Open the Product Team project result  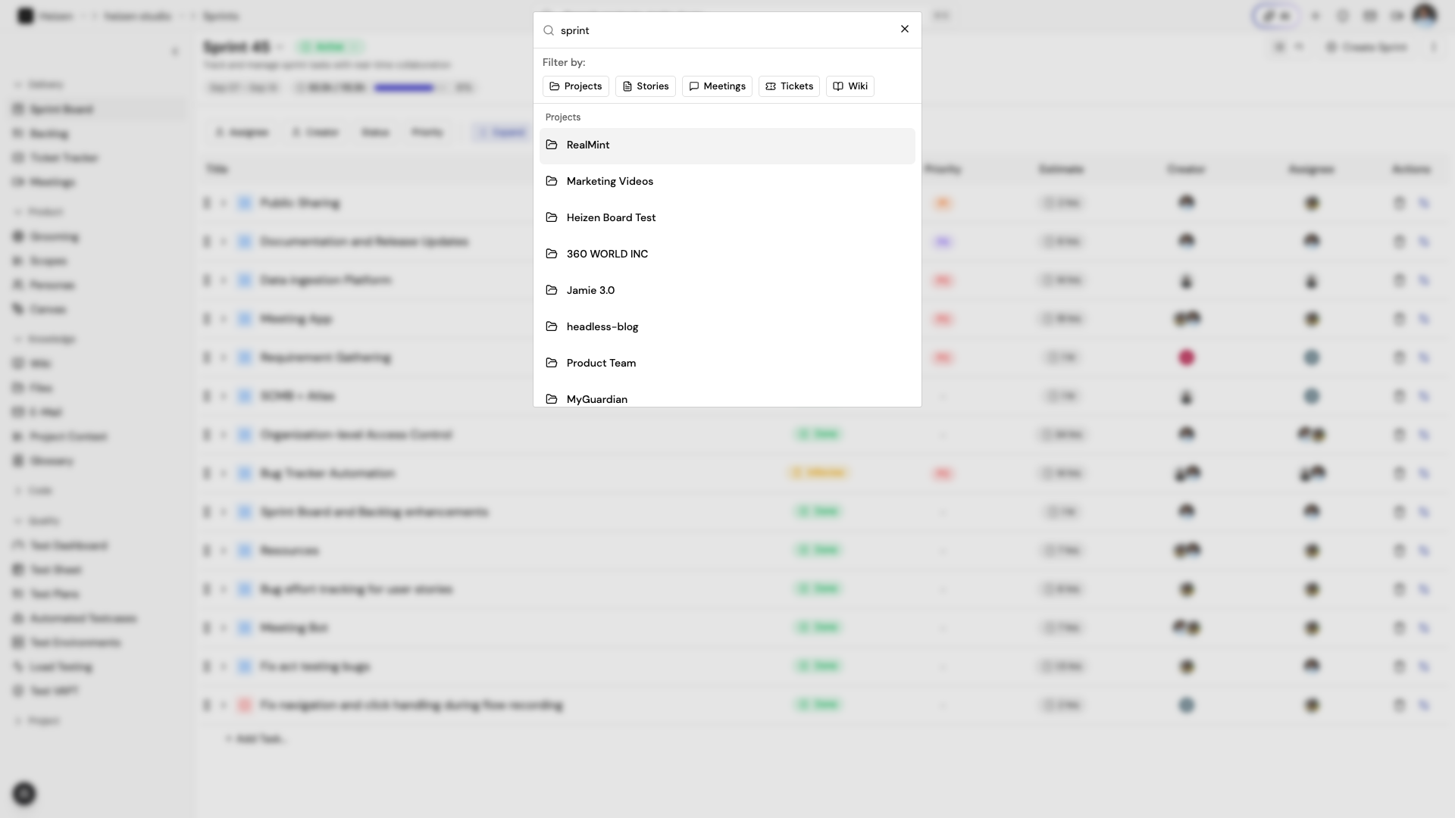(x=727, y=364)
